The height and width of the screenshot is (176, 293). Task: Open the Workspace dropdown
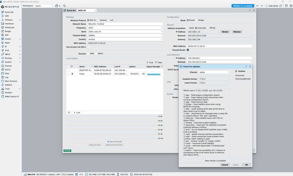pyautogui.click(x=44, y=6)
